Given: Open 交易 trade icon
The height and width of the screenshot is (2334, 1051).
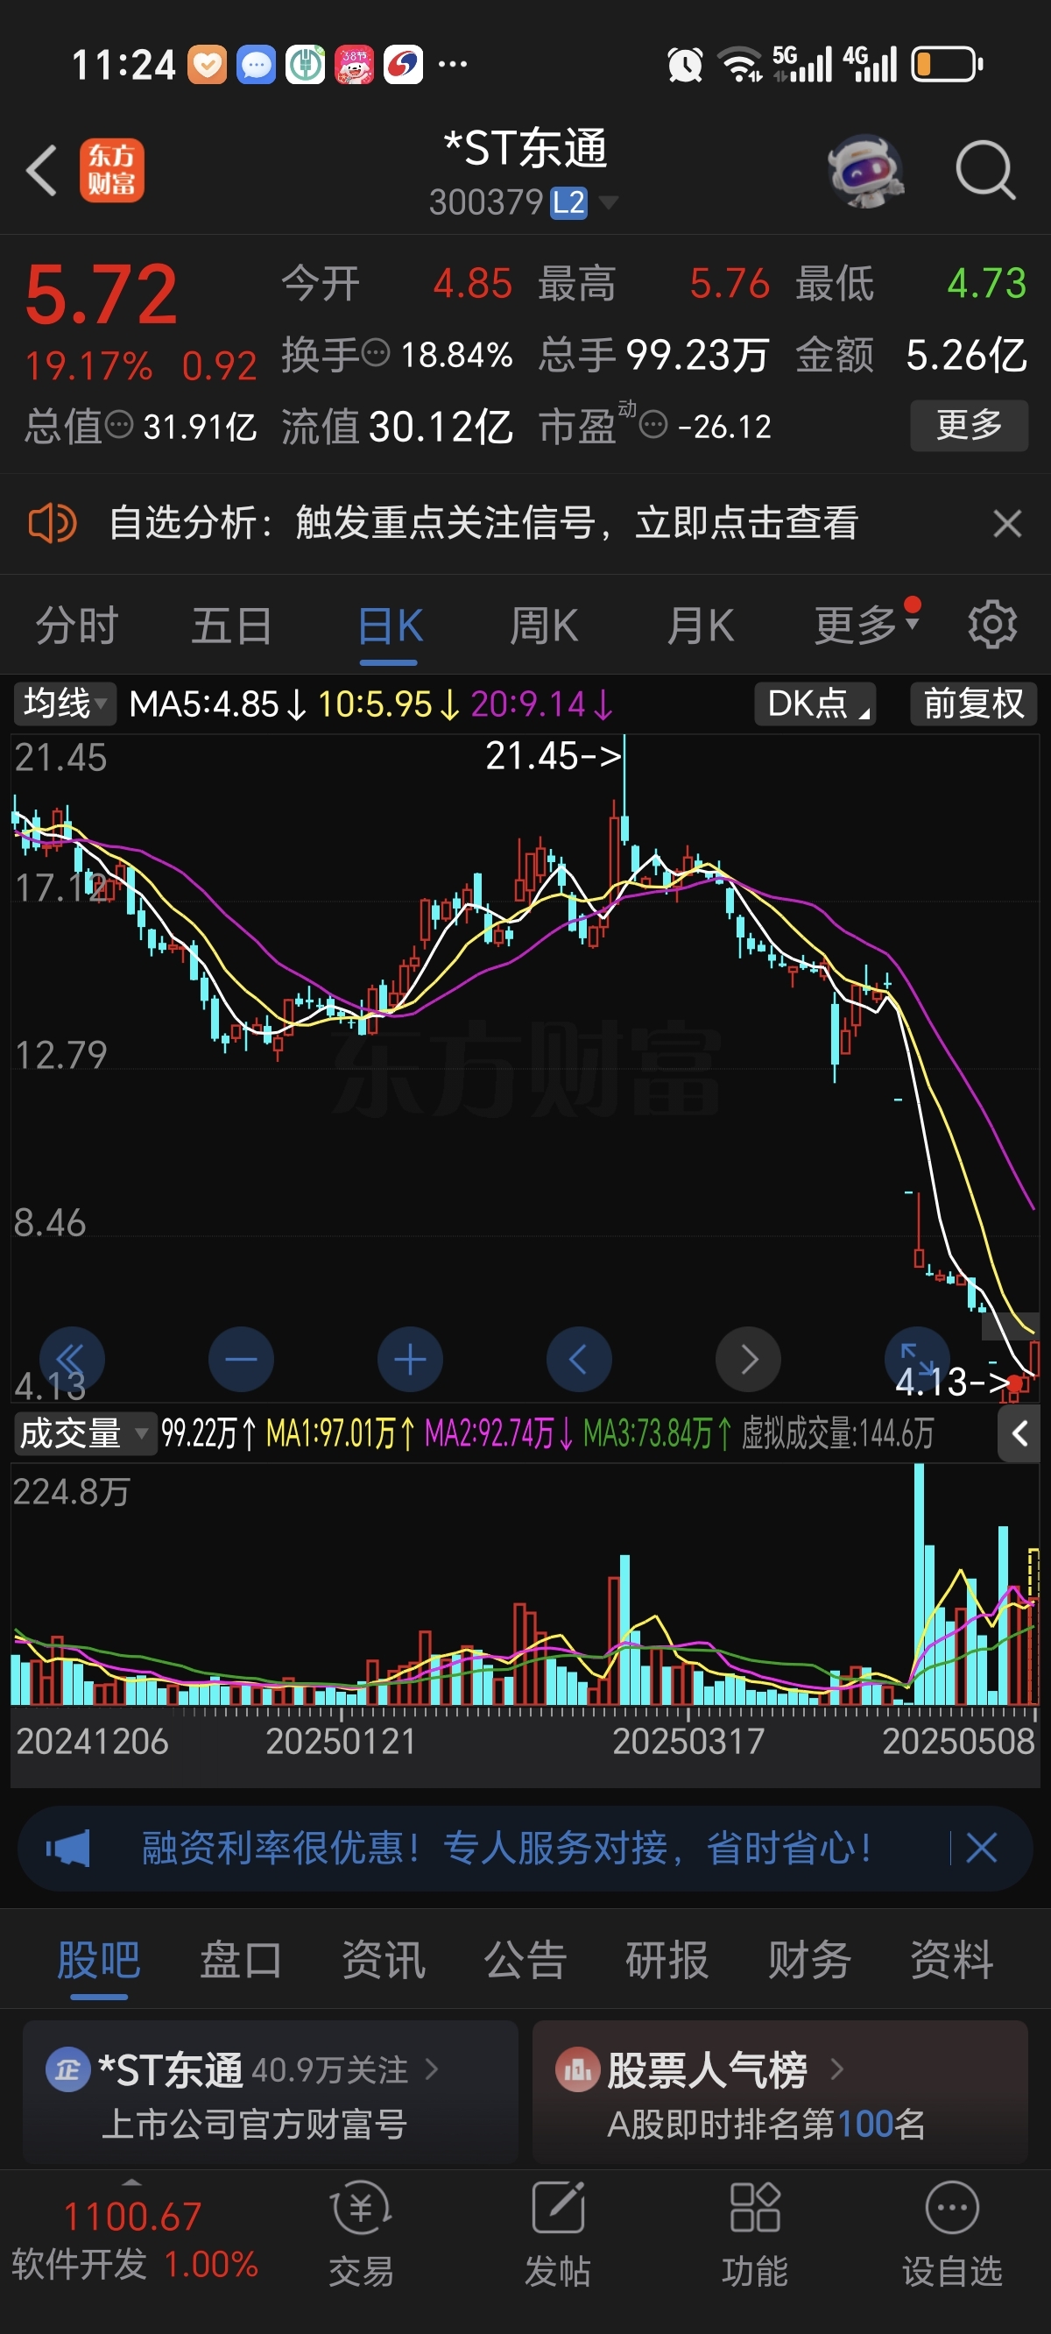Looking at the screenshot, I should coord(361,2235).
